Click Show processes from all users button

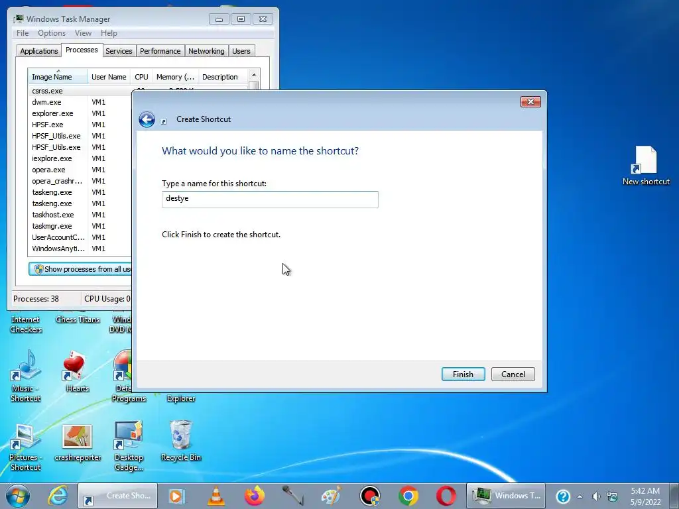[x=80, y=269]
